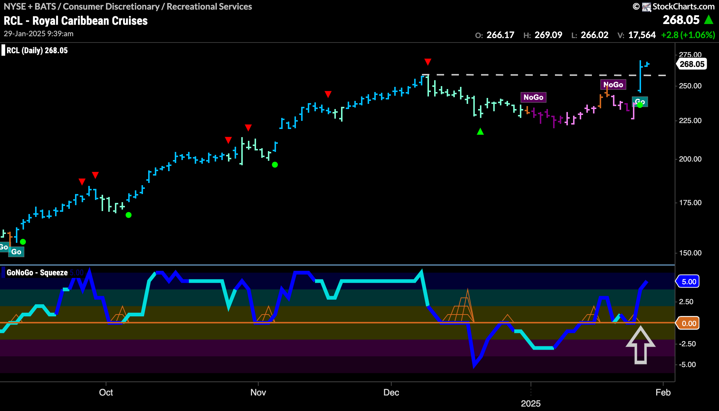Click the red down triangle above the December peak
This screenshot has width=719, height=411.
point(428,62)
